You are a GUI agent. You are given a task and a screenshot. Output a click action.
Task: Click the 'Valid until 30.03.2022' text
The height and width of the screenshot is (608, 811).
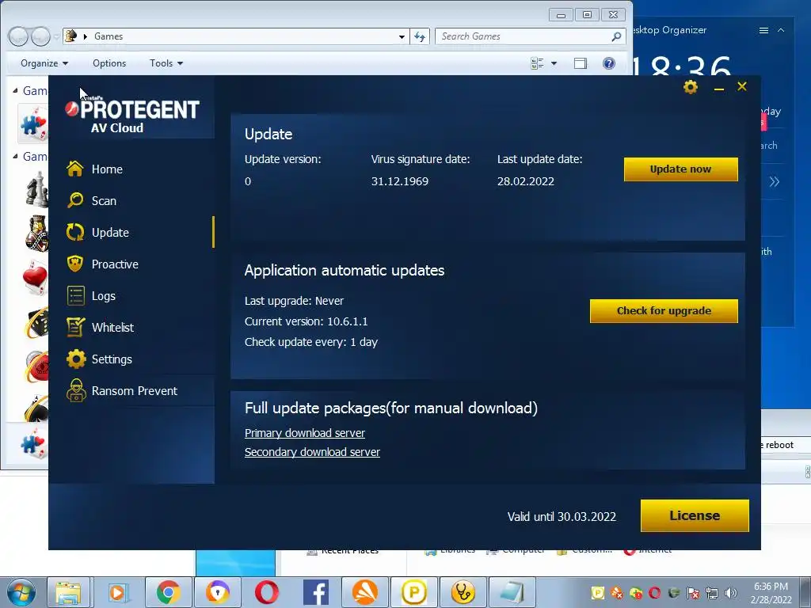562,516
